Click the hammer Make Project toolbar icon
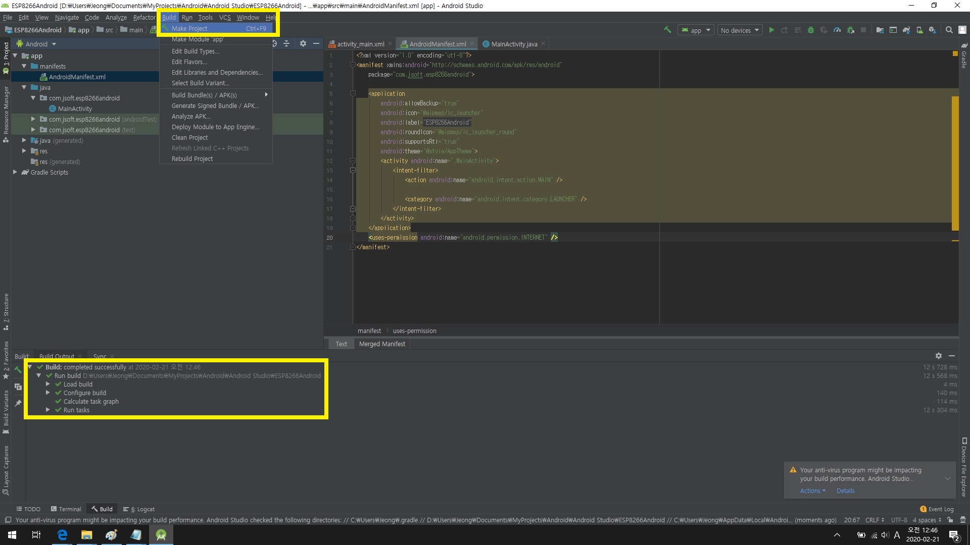Image resolution: width=970 pixels, height=545 pixels. coord(667,30)
